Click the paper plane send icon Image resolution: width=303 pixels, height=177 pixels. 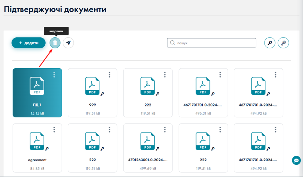pyautogui.click(x=68, y=43)
